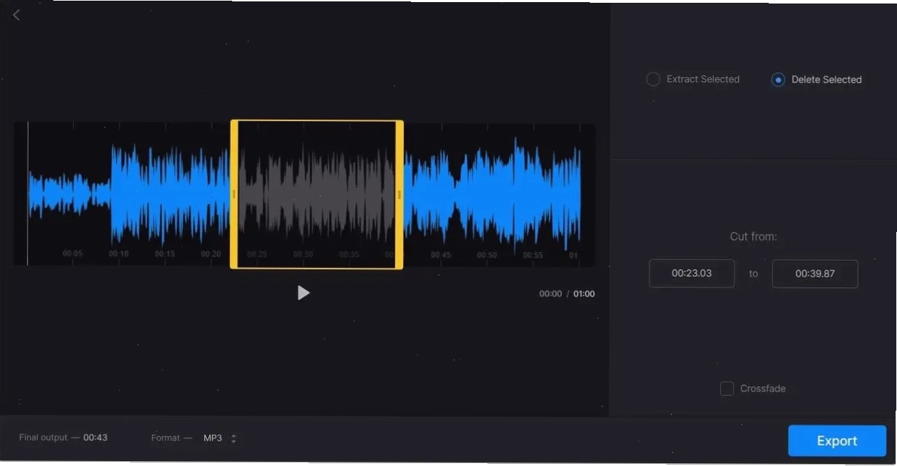Click the back arrow icon

click(x=16, y=15)
